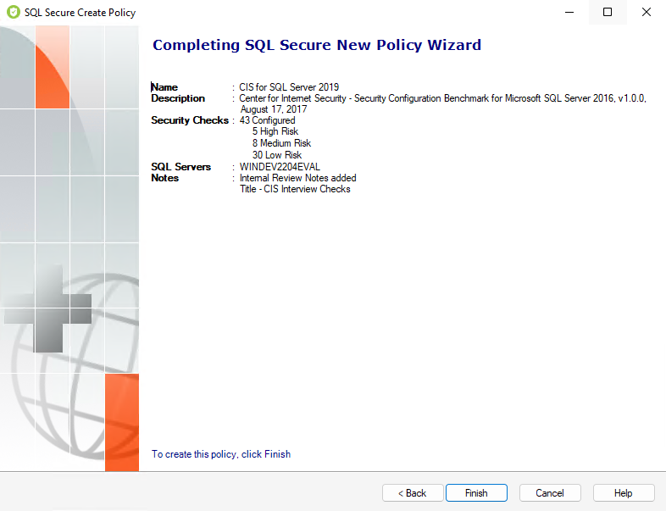This screenshot has height=511, width=666.
Task: Click the 'Security Checks' label
Action: tap(190, 120)
